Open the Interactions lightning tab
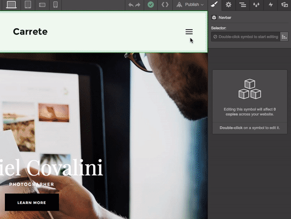Screen dimensions: 291x219 [x=271, y=5]
